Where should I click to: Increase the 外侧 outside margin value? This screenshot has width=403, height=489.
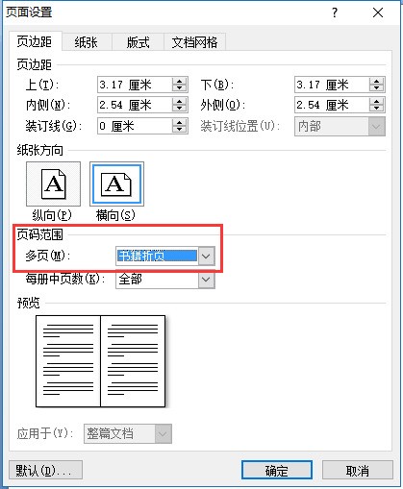(x=377, y=102)
